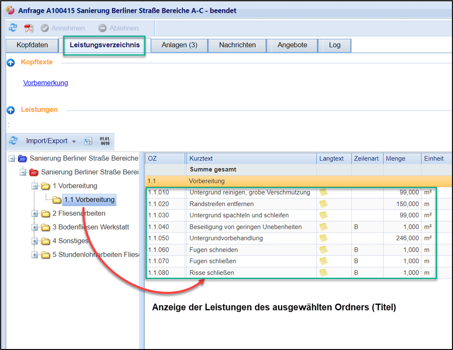
Task: Open the Vorbemerkung link
Action: pyautogui.click(x=45, y=83)
